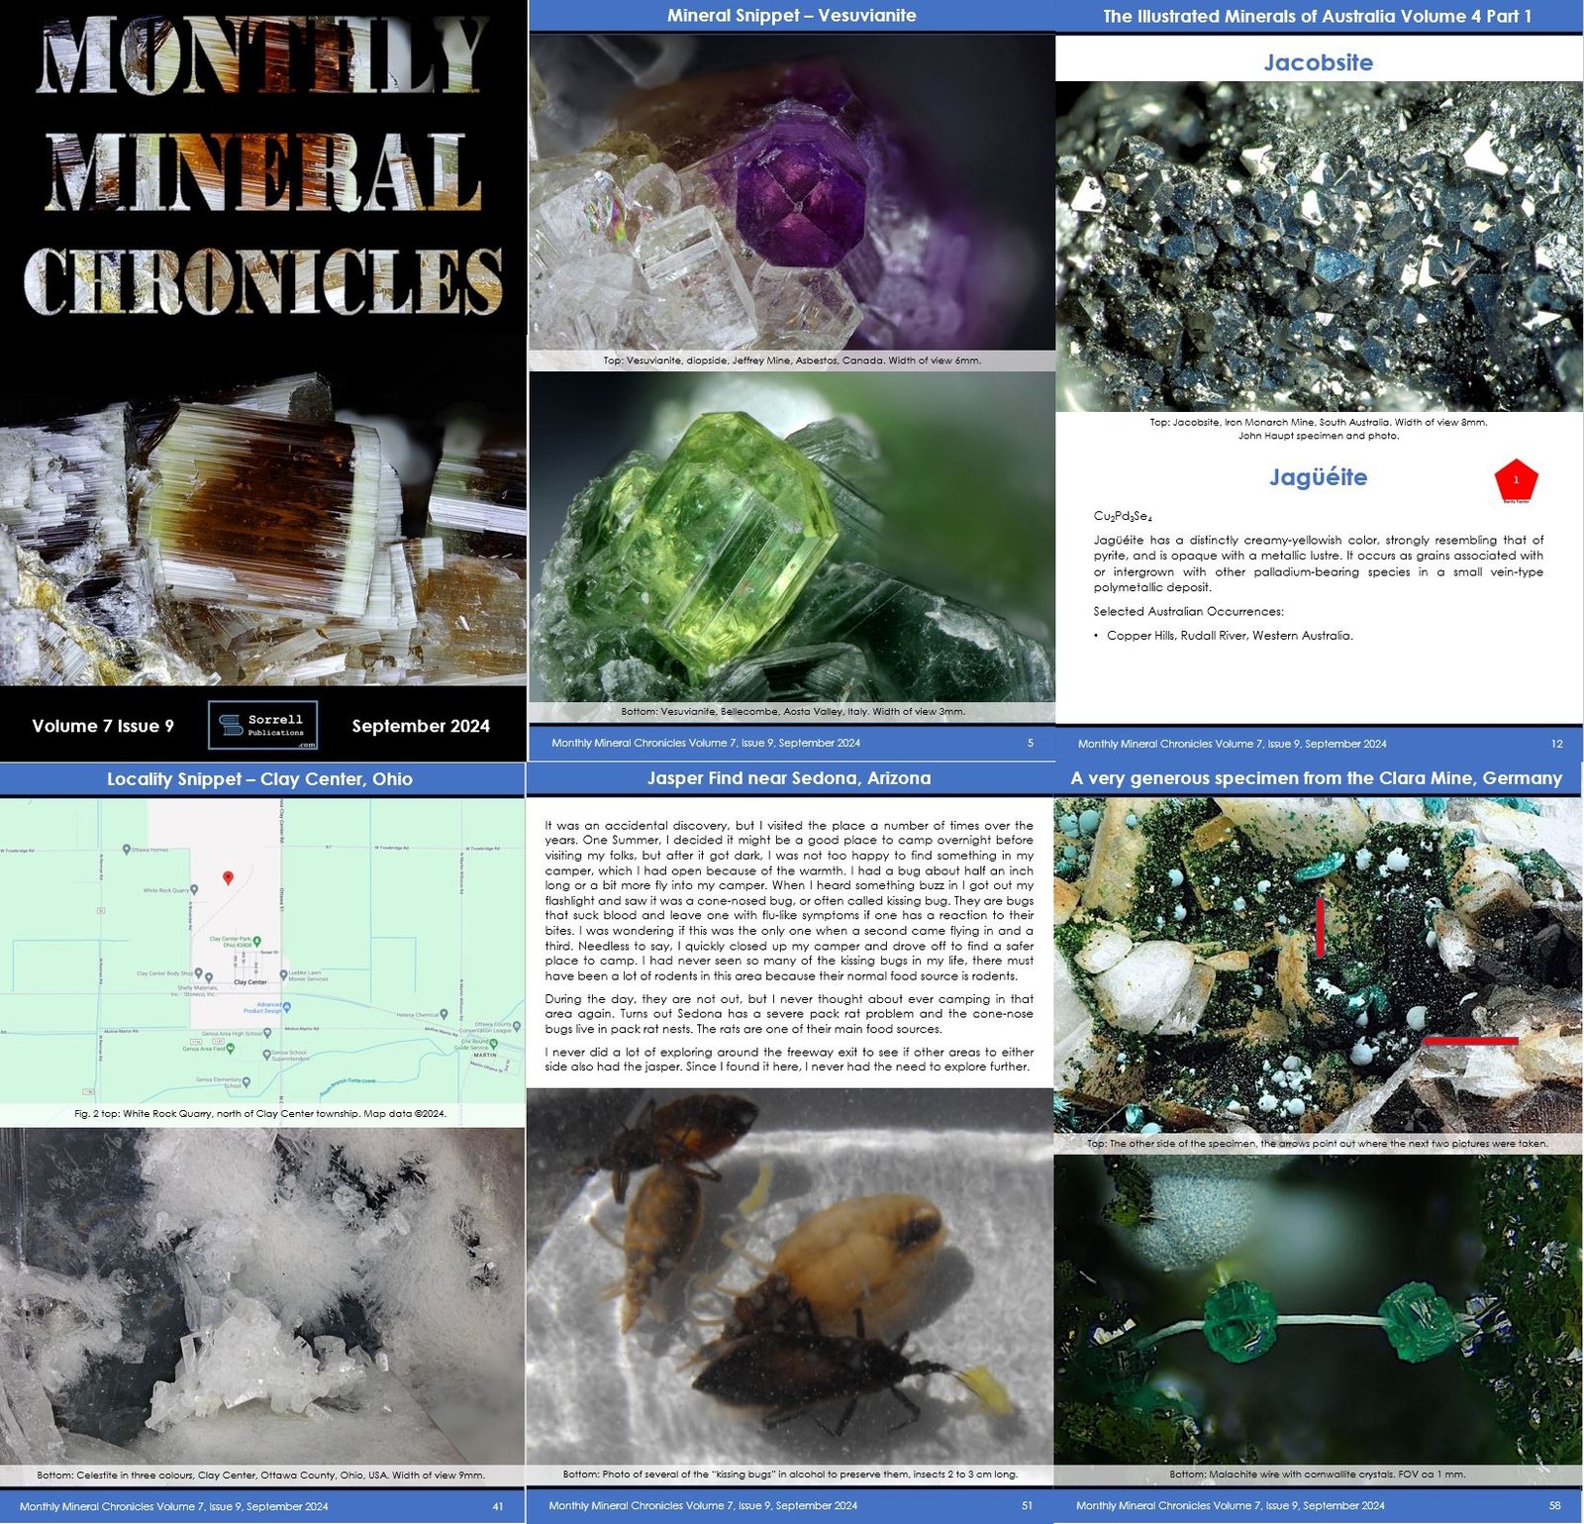1584x1524 pixels.
Task: Open the Mineral Snippet – Vesuvianite header
Action: [791, 16]
